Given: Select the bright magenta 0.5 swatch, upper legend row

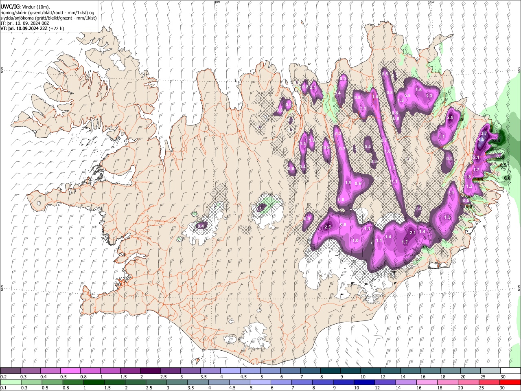Looking at the screenshot, I should 70,371.
